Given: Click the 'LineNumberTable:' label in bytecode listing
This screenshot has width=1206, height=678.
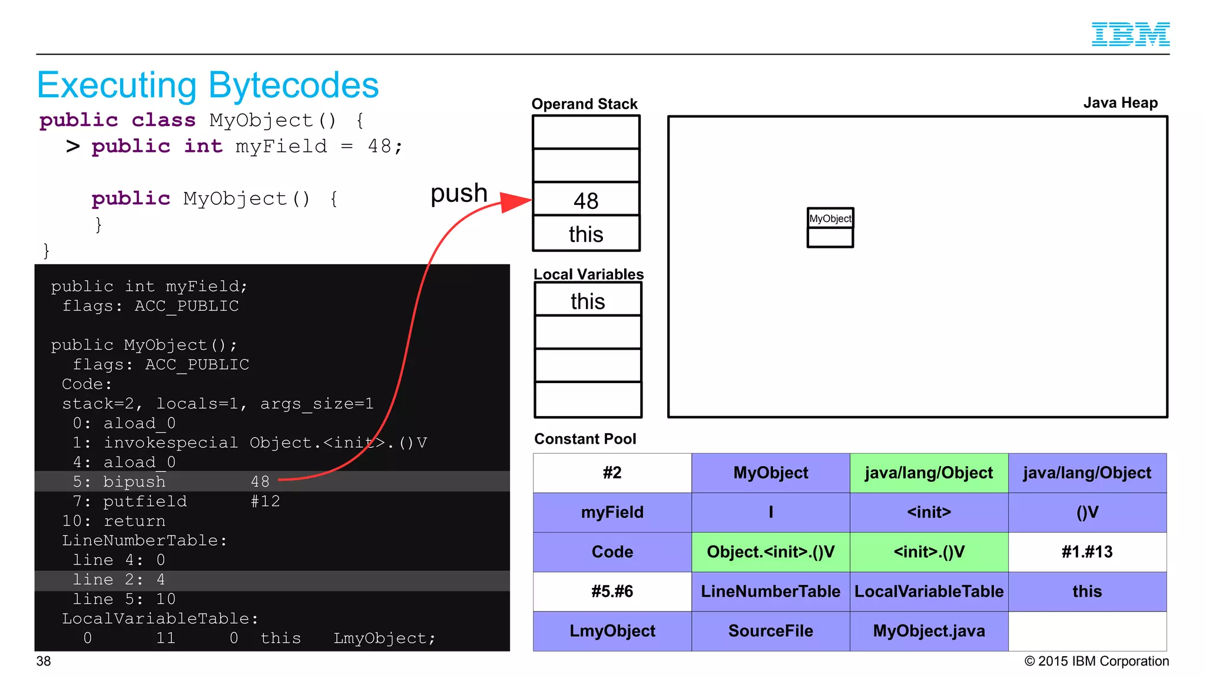Looking at the screenshot, I should [x=144, y=540].
